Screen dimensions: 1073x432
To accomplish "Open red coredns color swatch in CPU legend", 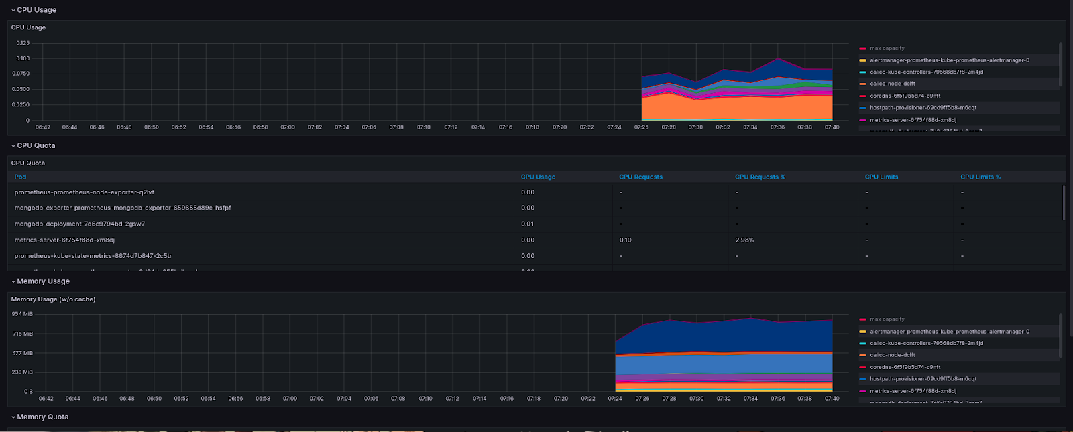I will (x=862, y=96).
